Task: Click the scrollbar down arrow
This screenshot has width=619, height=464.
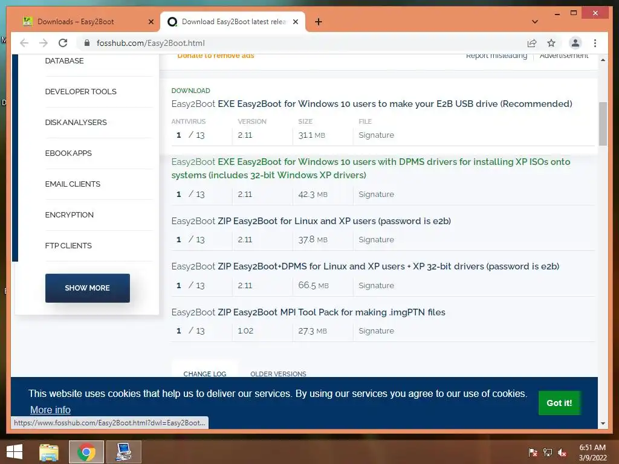Action: point(603,424)
